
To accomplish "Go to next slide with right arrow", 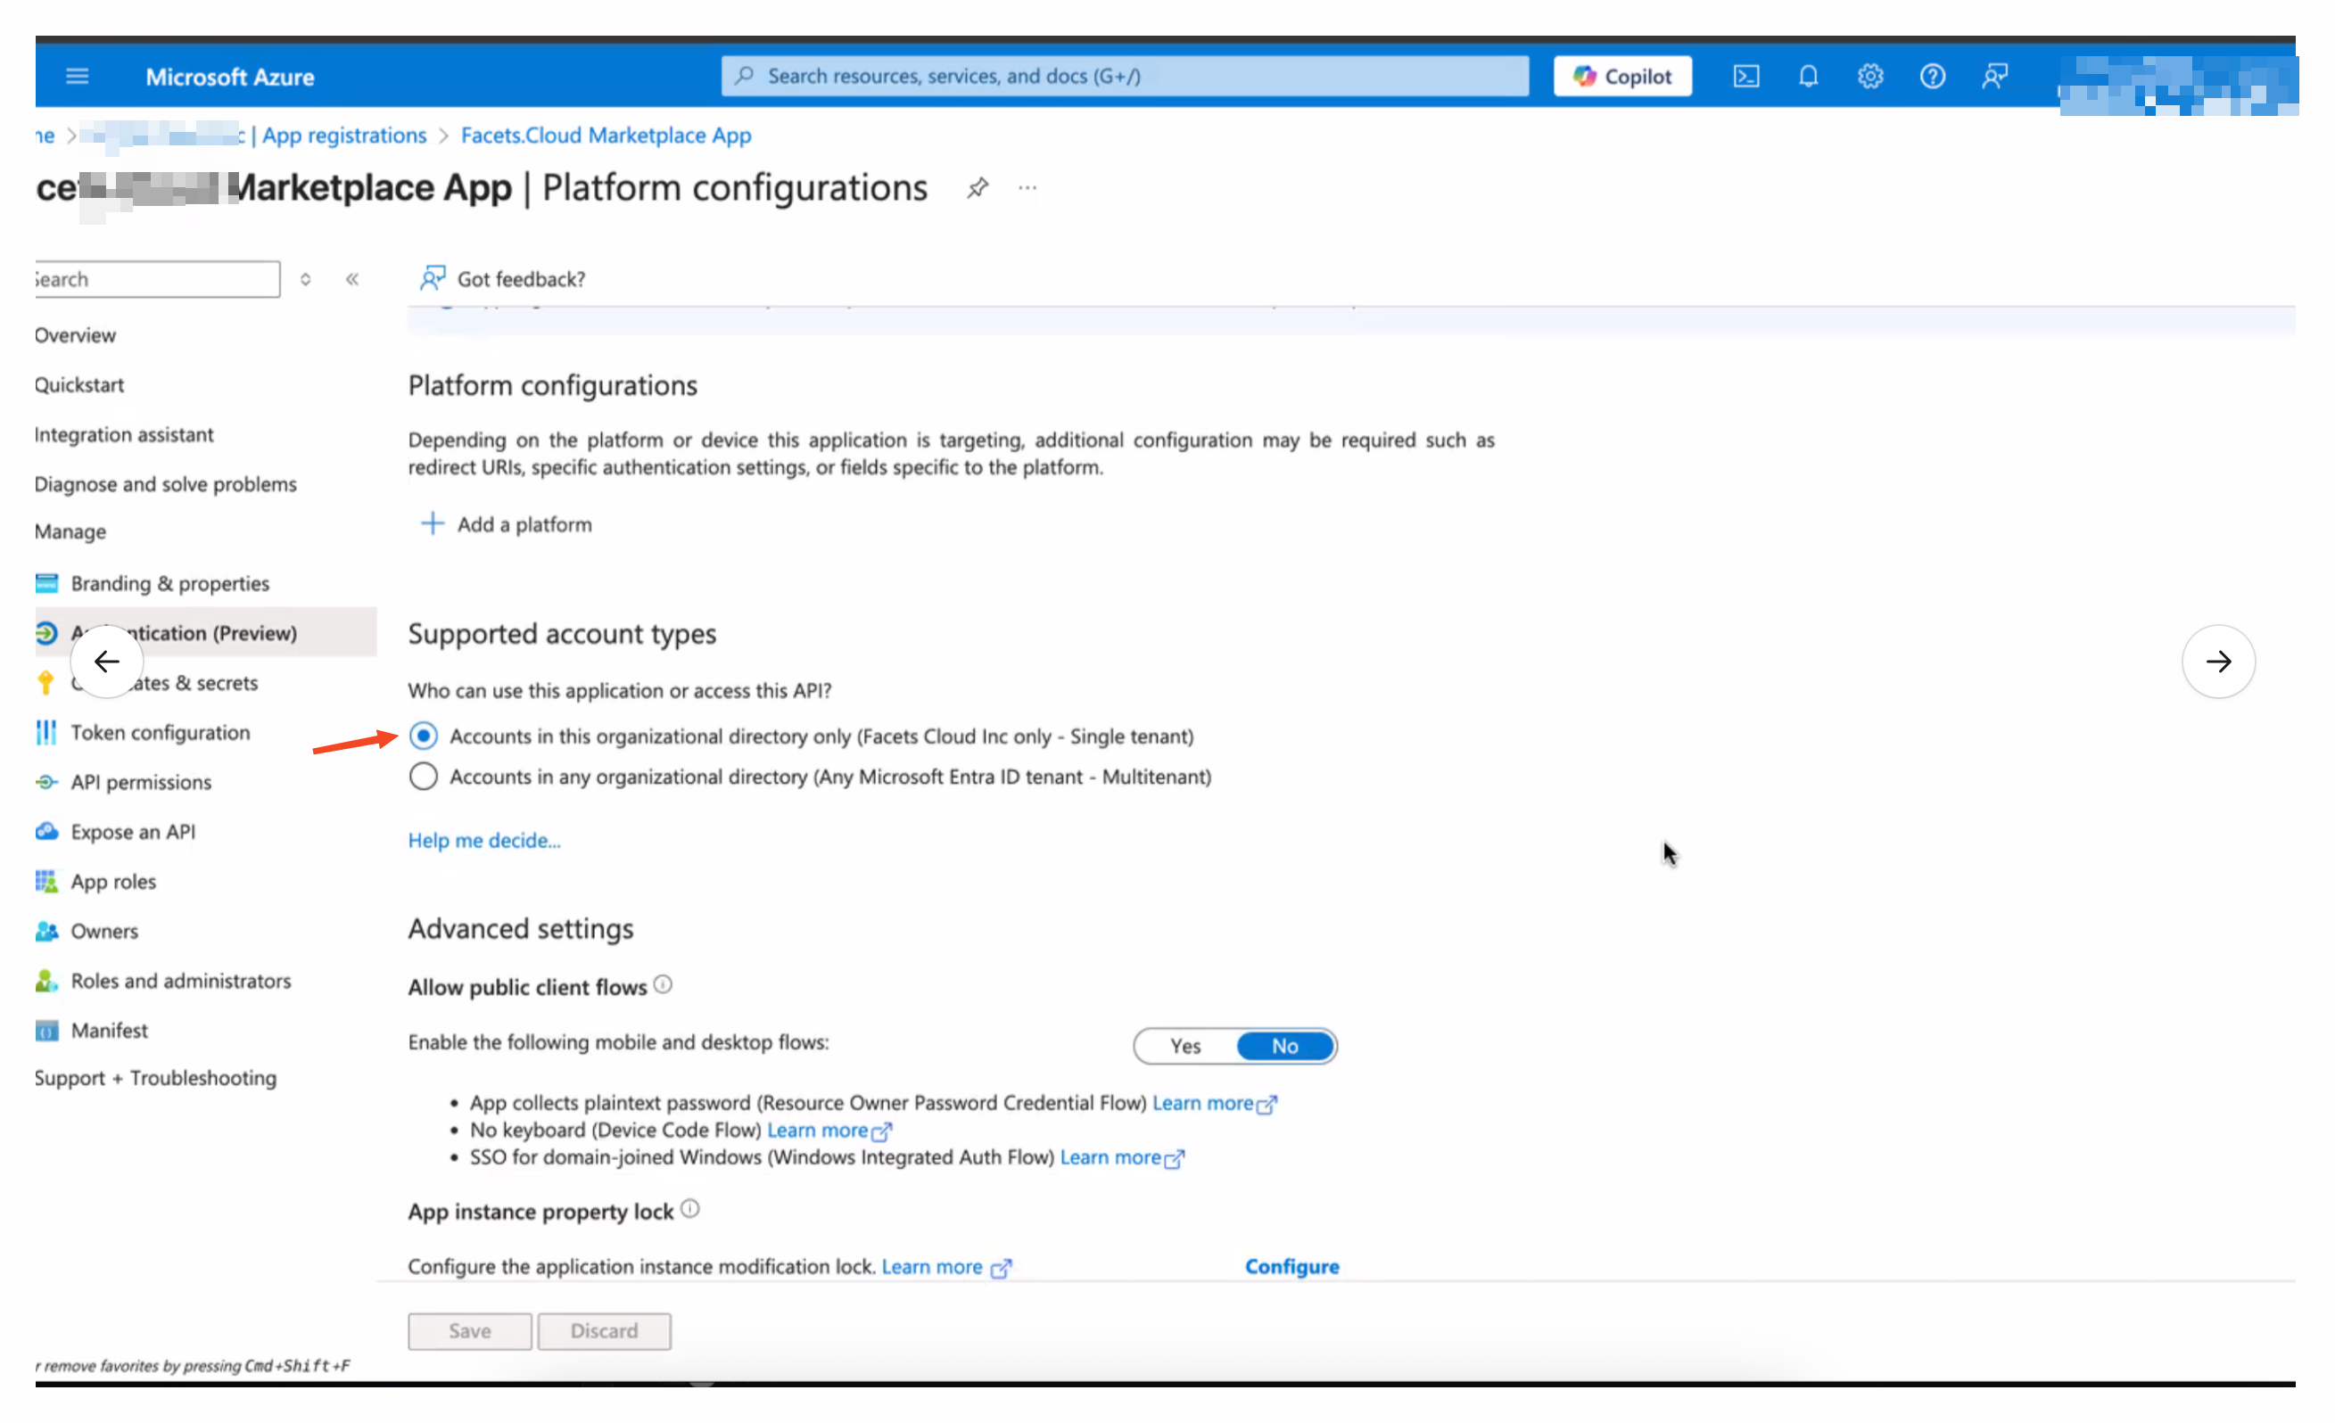I will pos(2218,662).
